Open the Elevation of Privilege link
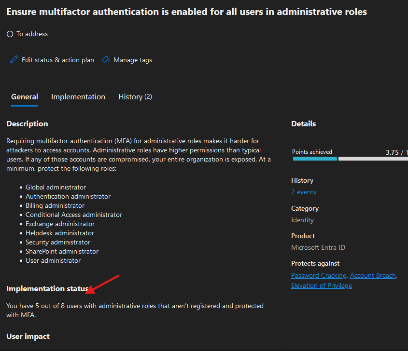The height and width of the screenshot is (351, 408). (322, 285)
